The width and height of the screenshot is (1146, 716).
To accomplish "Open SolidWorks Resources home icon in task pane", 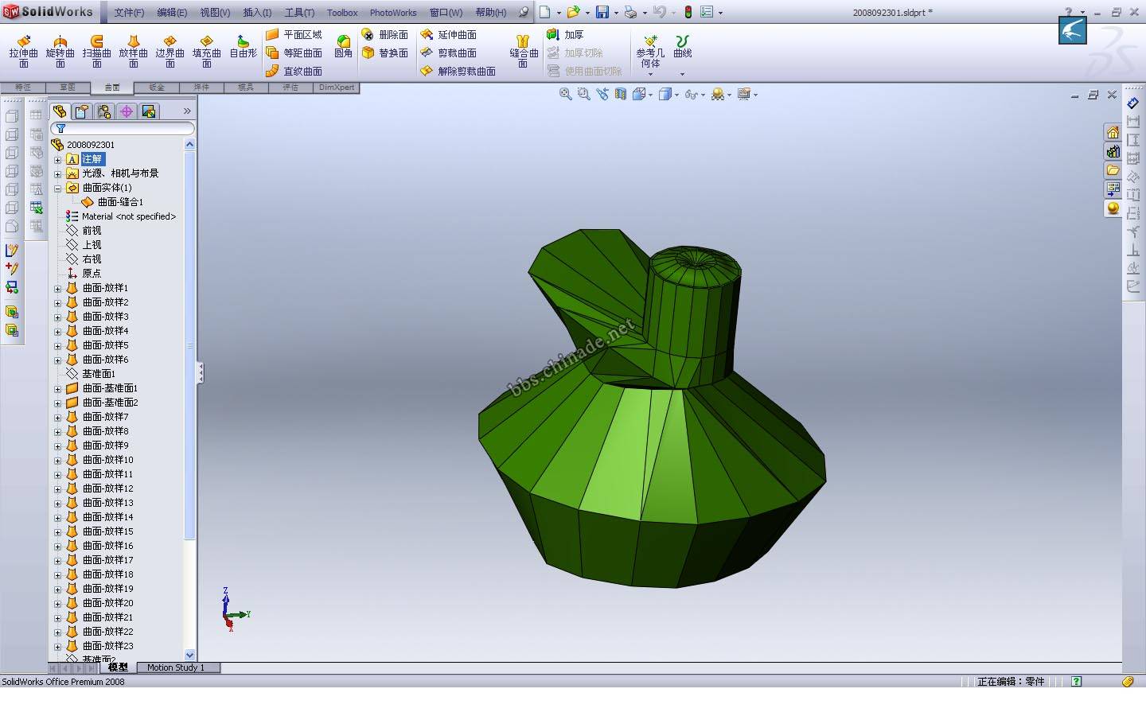I will tap(1113, 132).
